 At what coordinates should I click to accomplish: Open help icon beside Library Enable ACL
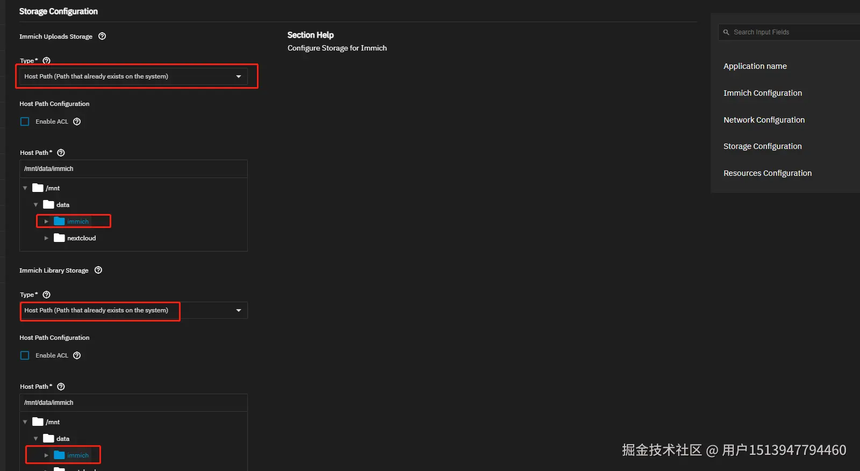(x=77, y=355)
